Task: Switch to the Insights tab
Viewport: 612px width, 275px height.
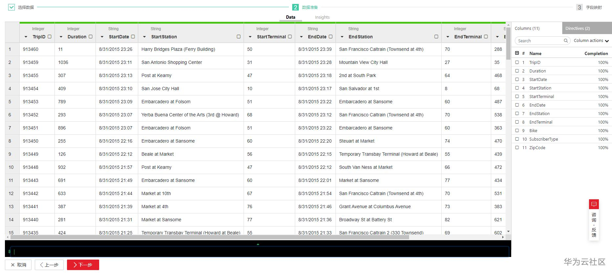Action: [322, 17]
